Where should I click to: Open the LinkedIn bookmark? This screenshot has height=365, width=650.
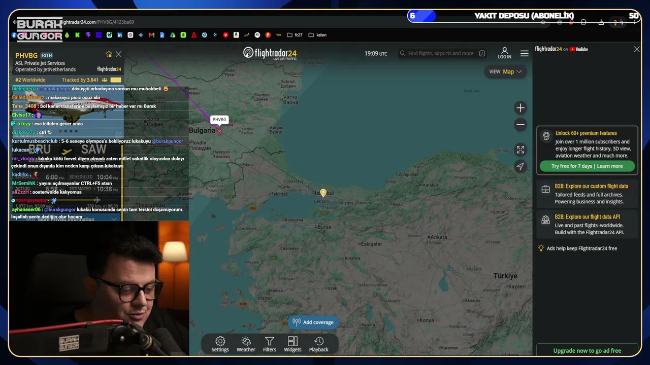(x=120, y=35)
